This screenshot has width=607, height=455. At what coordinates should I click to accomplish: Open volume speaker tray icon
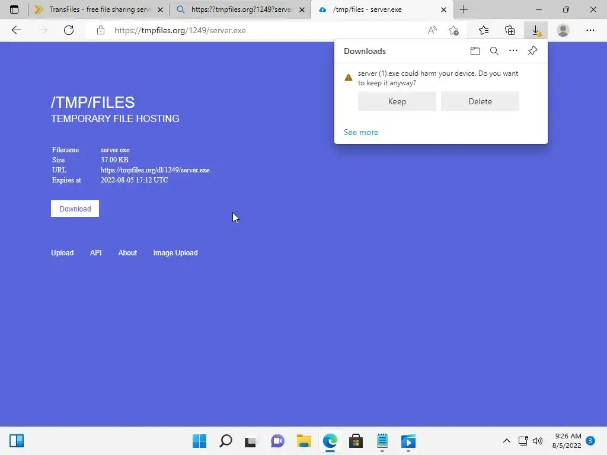tap(538, 441)
